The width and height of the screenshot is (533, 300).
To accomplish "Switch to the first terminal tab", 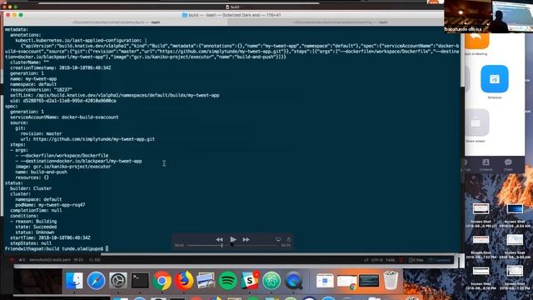I will pos(116,22).
